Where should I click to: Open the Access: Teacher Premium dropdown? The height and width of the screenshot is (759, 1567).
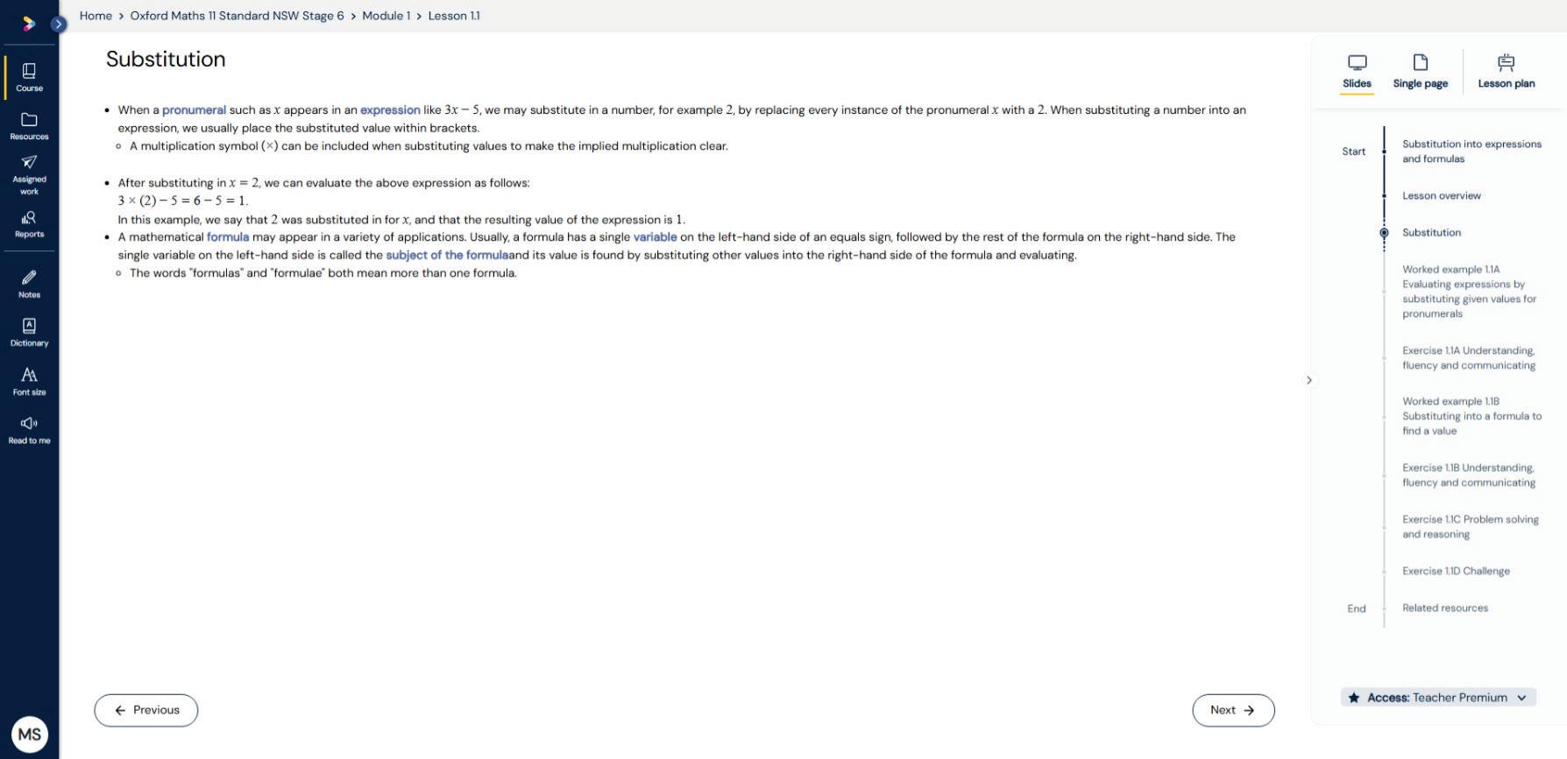click(x=1438, y=698)
